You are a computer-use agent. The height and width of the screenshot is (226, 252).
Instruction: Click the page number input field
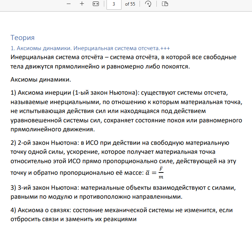[x=114, y=4]
